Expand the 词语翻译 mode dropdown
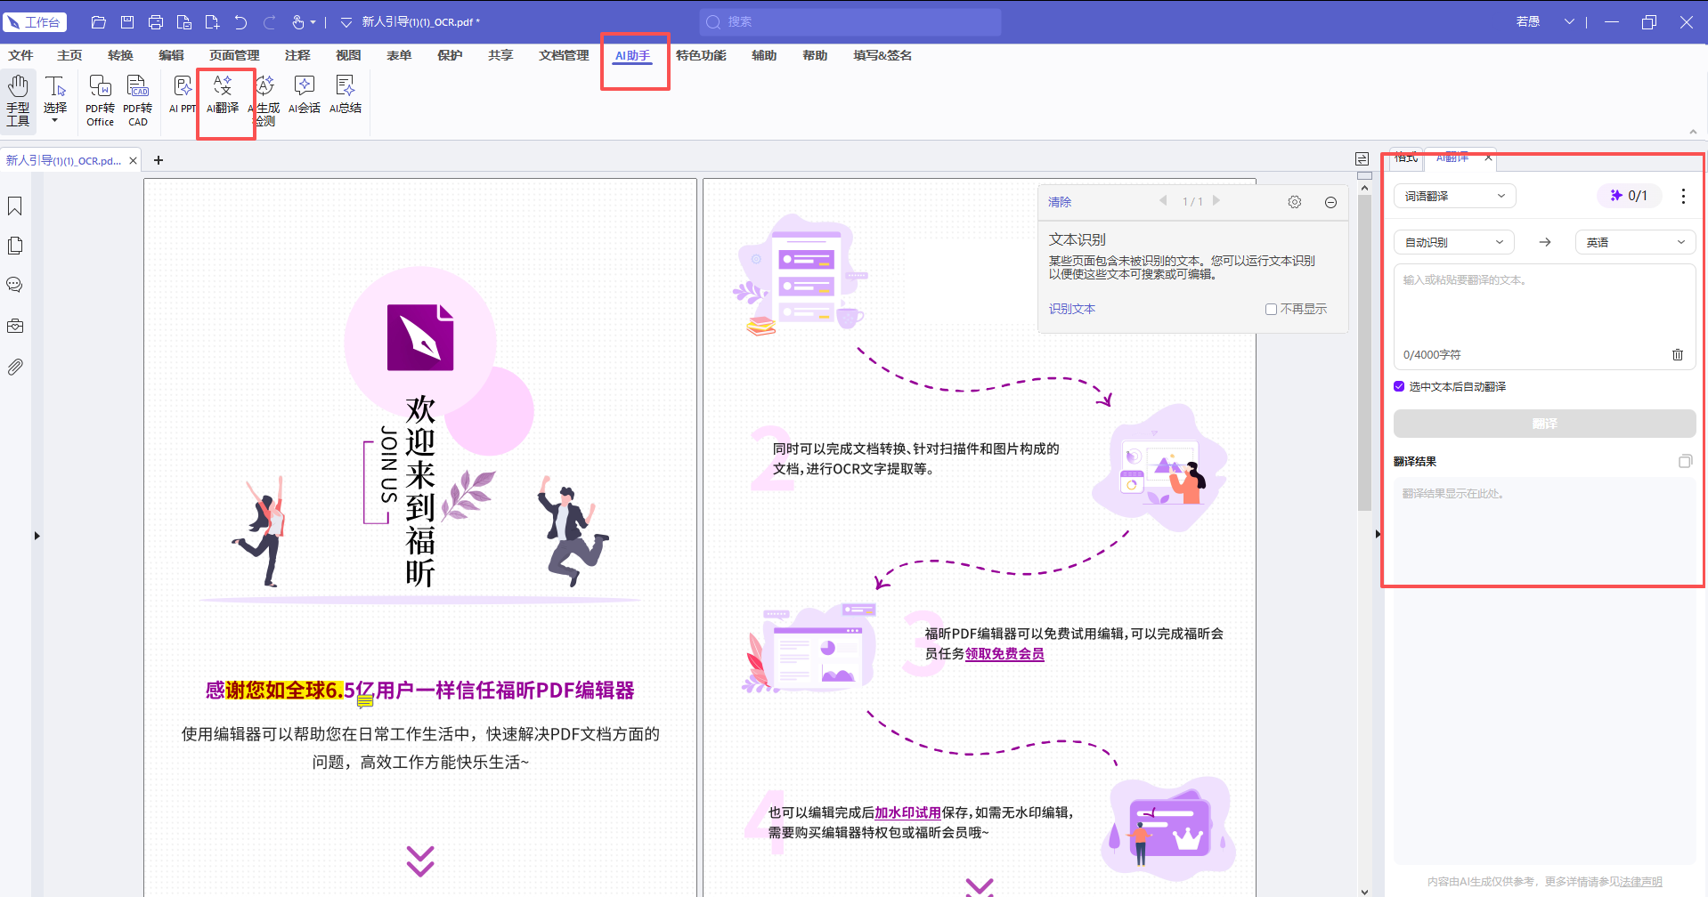 1454,196
